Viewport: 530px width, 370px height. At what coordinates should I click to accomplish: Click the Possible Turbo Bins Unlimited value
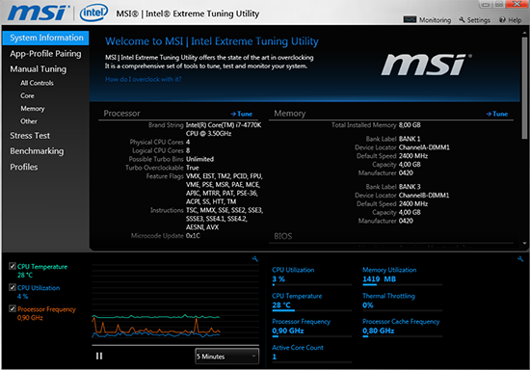click(199, 159)
